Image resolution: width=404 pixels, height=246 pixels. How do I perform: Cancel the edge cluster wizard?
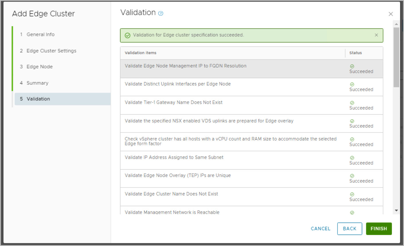pos(321,229)
